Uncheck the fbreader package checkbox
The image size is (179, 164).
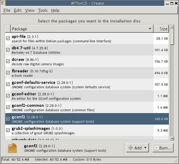8,73
